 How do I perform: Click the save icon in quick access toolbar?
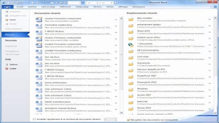(x=17, y=3)
